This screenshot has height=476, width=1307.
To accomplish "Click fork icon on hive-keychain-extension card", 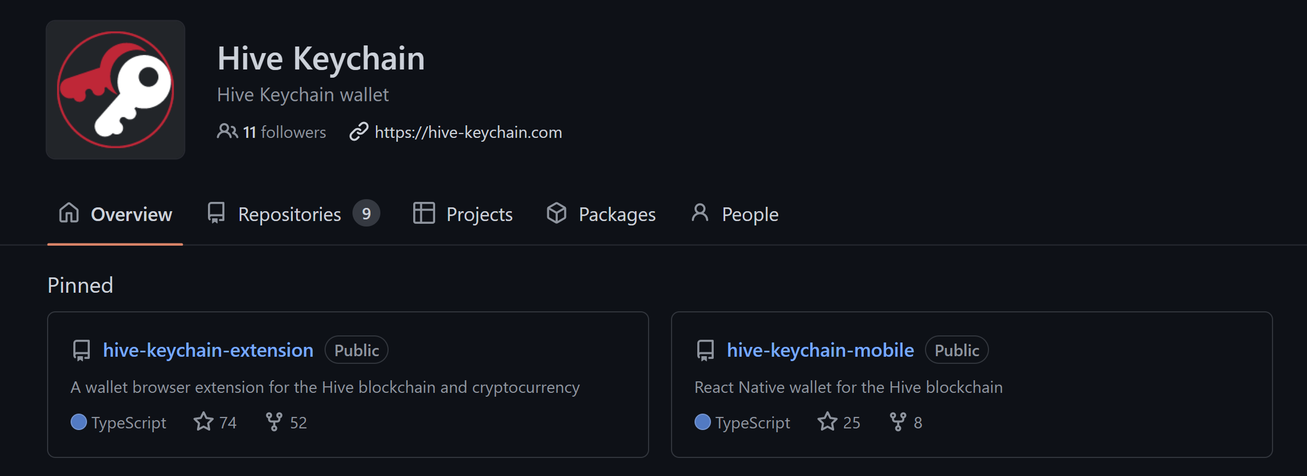I will click(x=274, y=422).
